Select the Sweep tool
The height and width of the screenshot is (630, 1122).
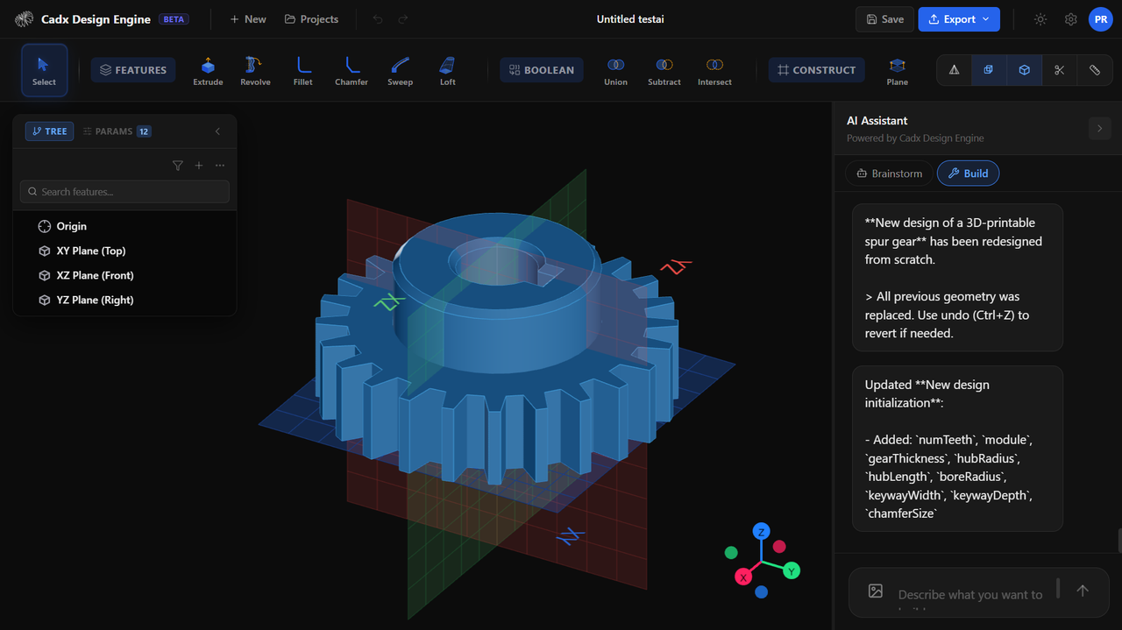tap(400, 70)
